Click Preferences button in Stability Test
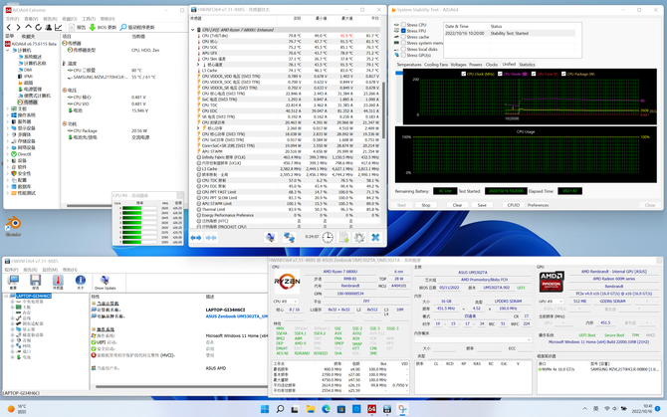 pyautogui.click(x=539, y=205)
